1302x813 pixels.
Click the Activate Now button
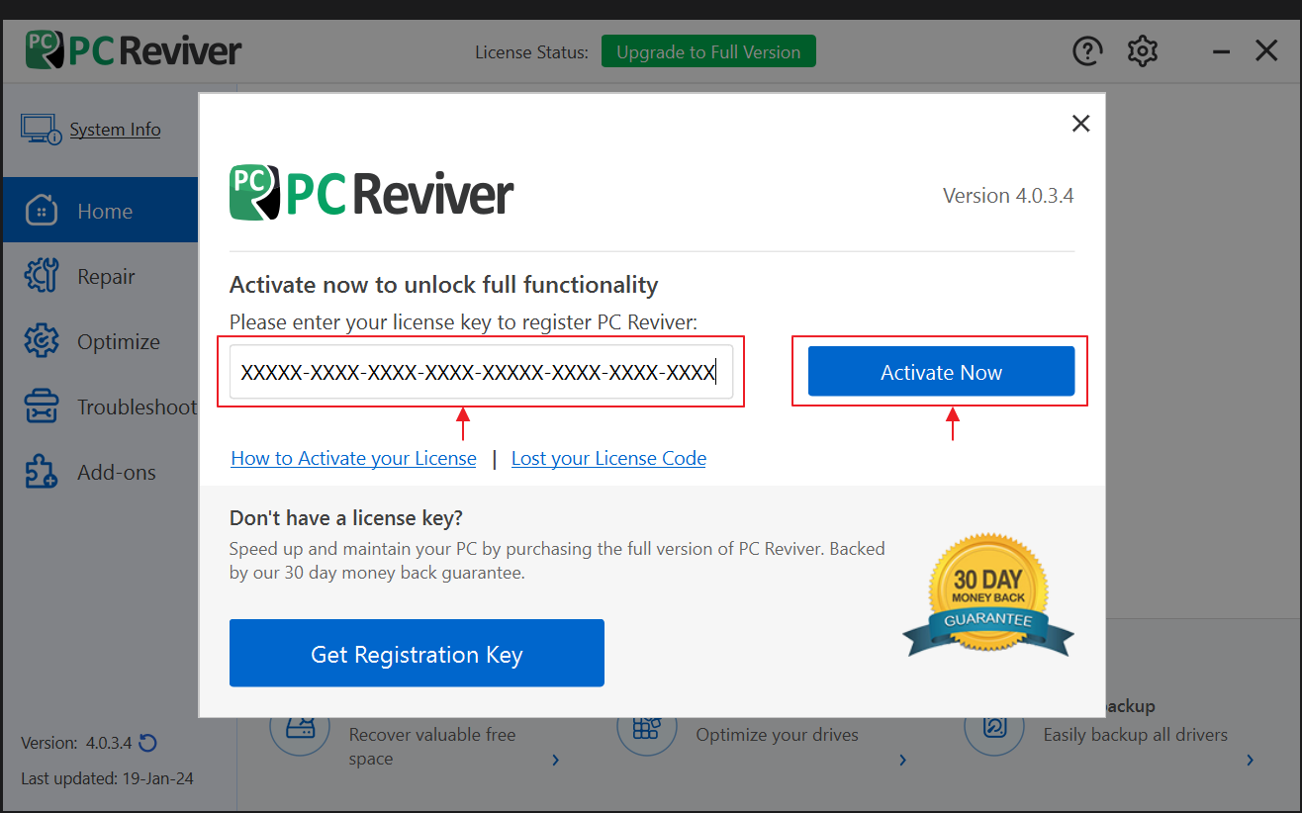click(941, 372)
